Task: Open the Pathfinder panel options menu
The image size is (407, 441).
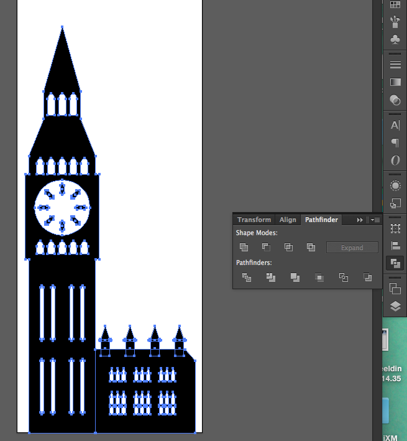Action: click(375, 220)
